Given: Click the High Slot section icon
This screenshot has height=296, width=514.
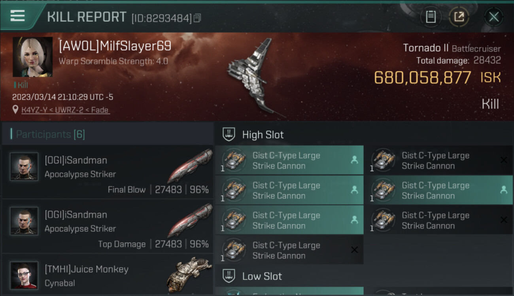Looking at the screenshot, I should 229,134.
